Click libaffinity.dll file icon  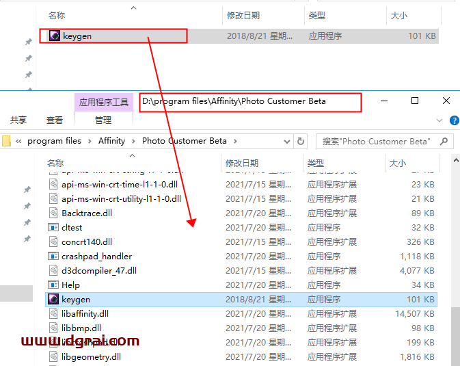point(53,314)
